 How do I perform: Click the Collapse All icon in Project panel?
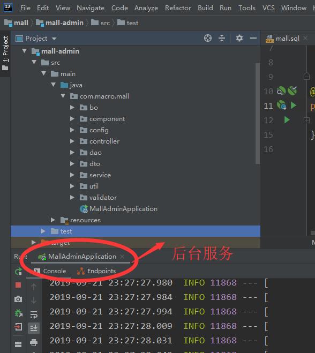point(222,38)
